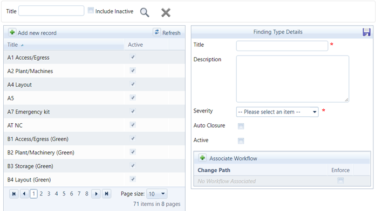Screen dimensions: 376x211
Task: Open the Severity dropdown
Action: (x=277, y=112)
